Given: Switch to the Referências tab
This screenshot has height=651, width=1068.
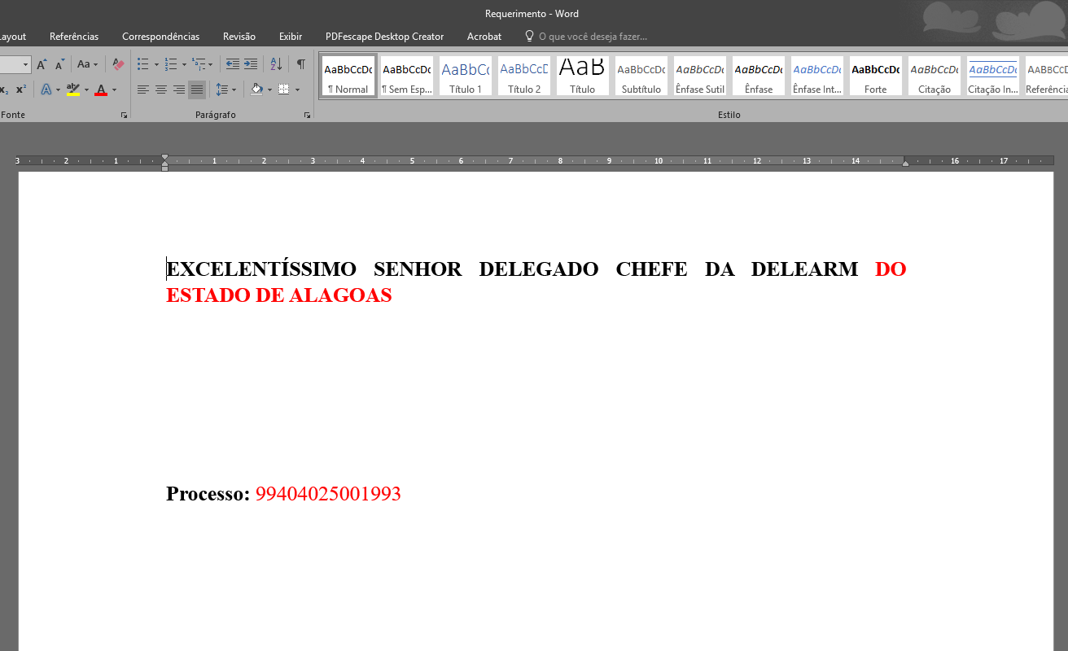Looking at the screenshot, I should 74,37.
